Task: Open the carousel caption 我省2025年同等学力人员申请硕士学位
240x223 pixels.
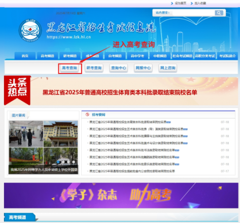Action: (44, 170)
